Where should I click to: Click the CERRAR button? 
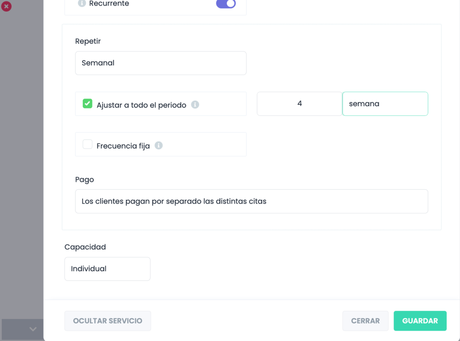365,321
